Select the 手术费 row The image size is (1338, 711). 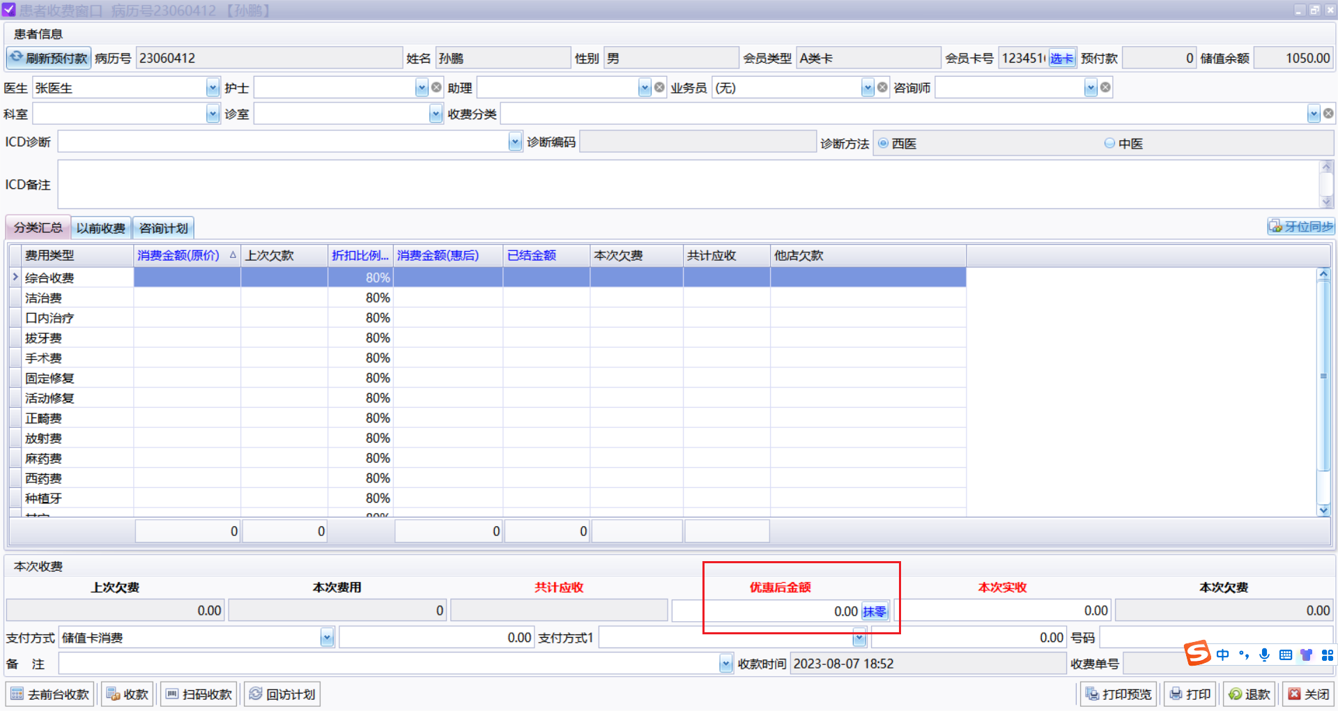488,358
